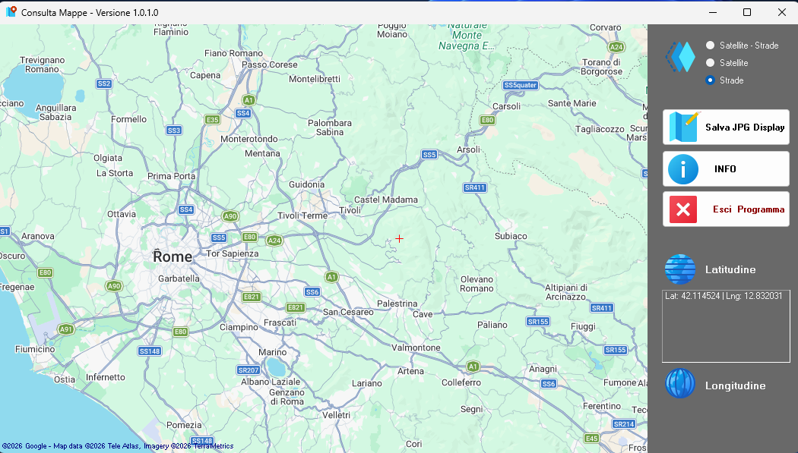Click the Anagni town label
This screenshot has width=798, height=453.
pos(543,370)
